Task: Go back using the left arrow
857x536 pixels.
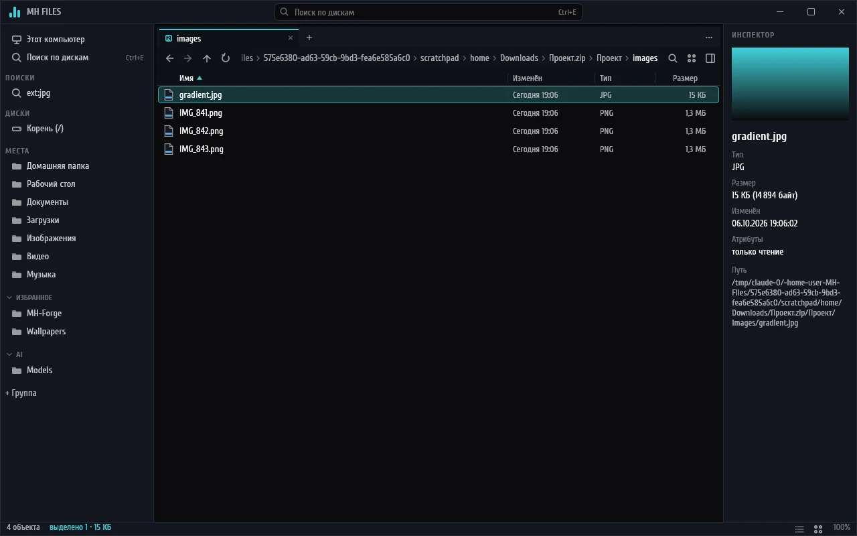Action: click(169, 58)
